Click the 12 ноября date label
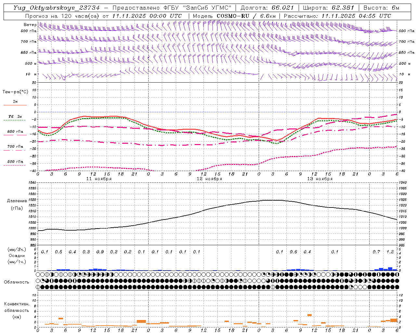This screenshot has width=416, height=333. click(x=209, y=179)
